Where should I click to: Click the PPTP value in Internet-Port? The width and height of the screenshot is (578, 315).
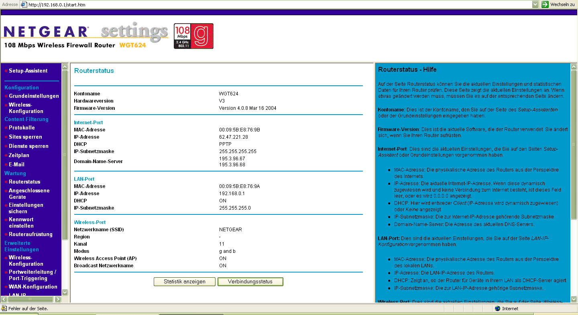pyautogui.click(x=225, y=144)
